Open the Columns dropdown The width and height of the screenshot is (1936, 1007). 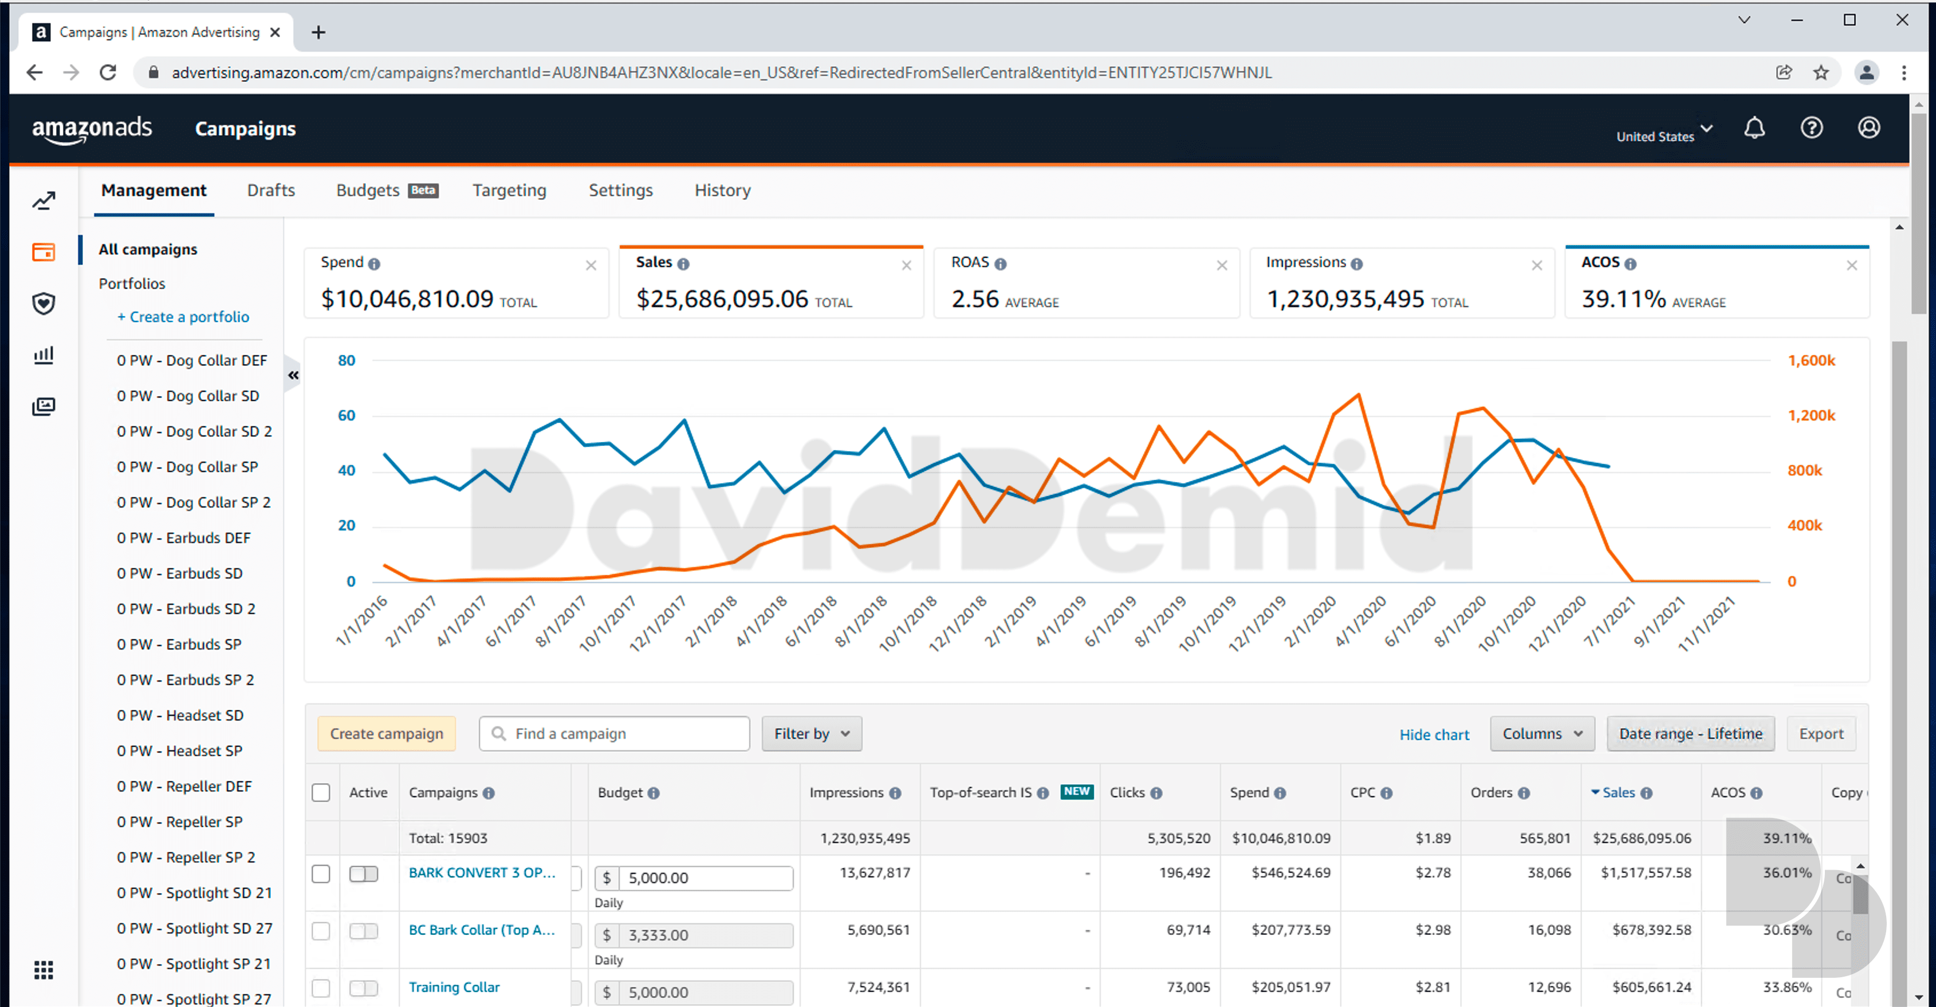(x=1542, y=733)
